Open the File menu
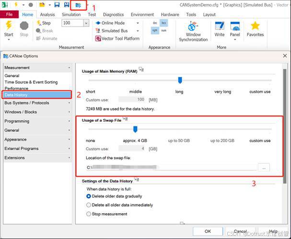291x239 pixels. click(x=9, y=14)
